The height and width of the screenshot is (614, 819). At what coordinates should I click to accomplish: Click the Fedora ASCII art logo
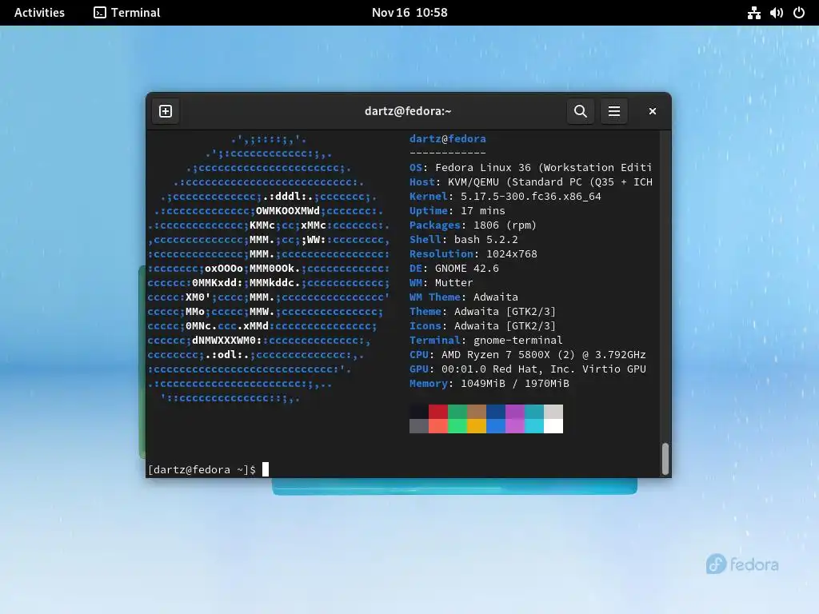pyautogui.click(x=269, y=269)
